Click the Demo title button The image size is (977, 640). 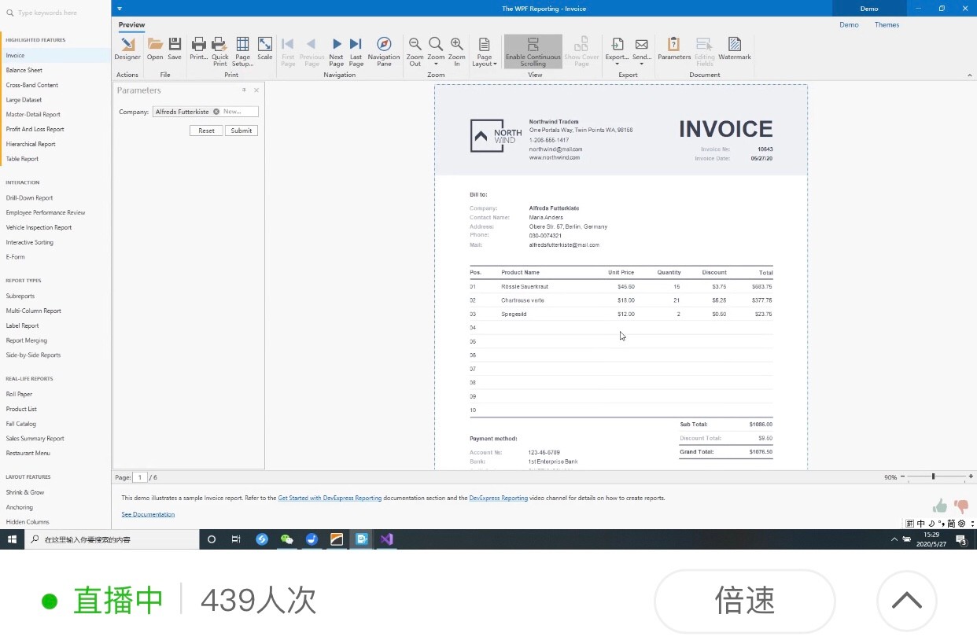[869, 9]
